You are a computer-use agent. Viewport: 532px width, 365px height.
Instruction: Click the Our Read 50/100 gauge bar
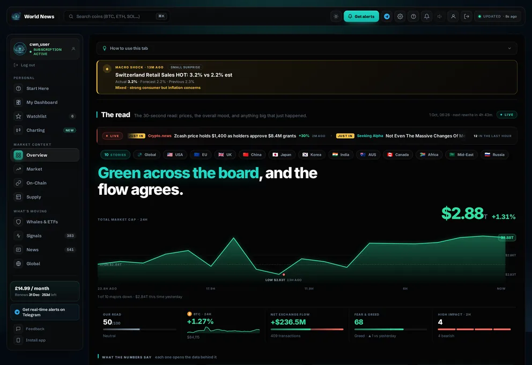coord(139,329)
